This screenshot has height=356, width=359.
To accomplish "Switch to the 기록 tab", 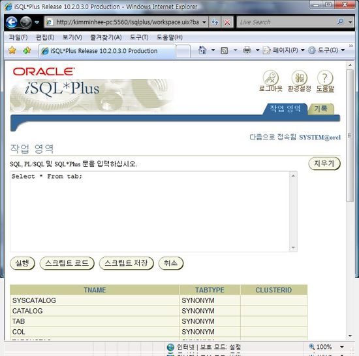I will coord(320,109).
